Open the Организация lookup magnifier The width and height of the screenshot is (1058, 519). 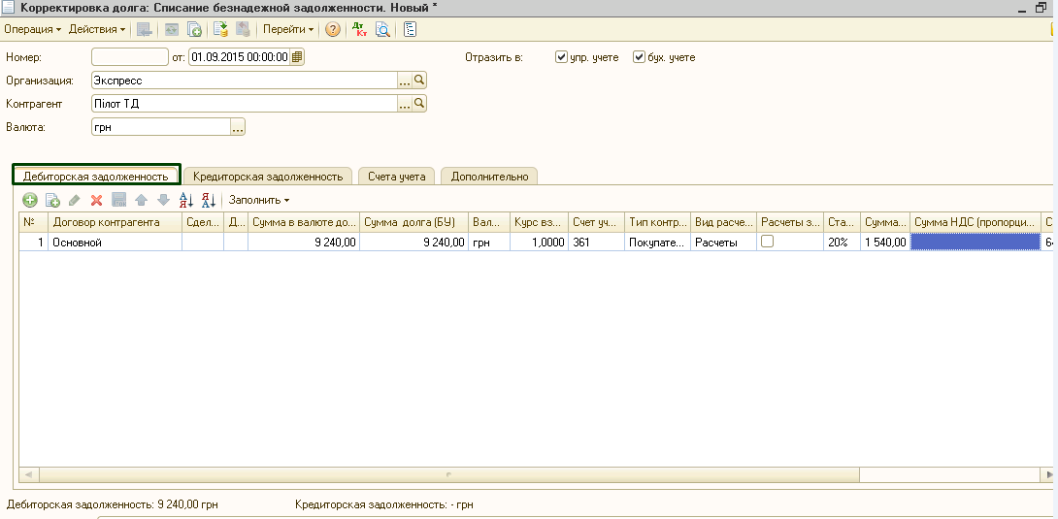pyautogui.click(x=419, y=81)
